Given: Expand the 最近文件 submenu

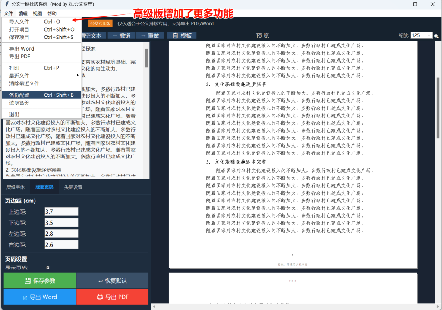Looking at the screenshot, I should (x=41, y=76).
